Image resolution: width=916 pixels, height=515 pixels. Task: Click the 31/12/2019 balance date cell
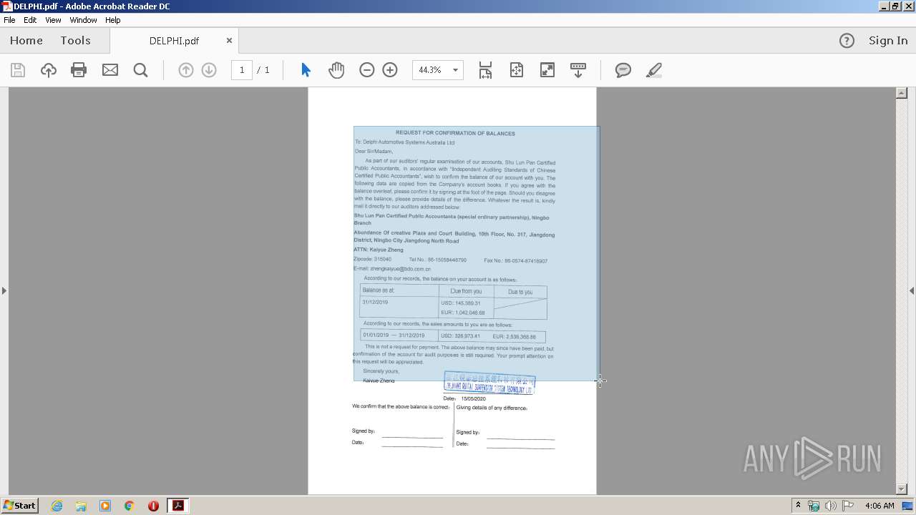click(x=375, y=302)
